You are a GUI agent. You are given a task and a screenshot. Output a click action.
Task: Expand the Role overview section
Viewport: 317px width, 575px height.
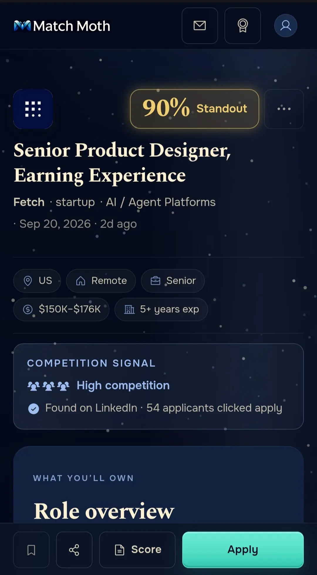(104, 511)
